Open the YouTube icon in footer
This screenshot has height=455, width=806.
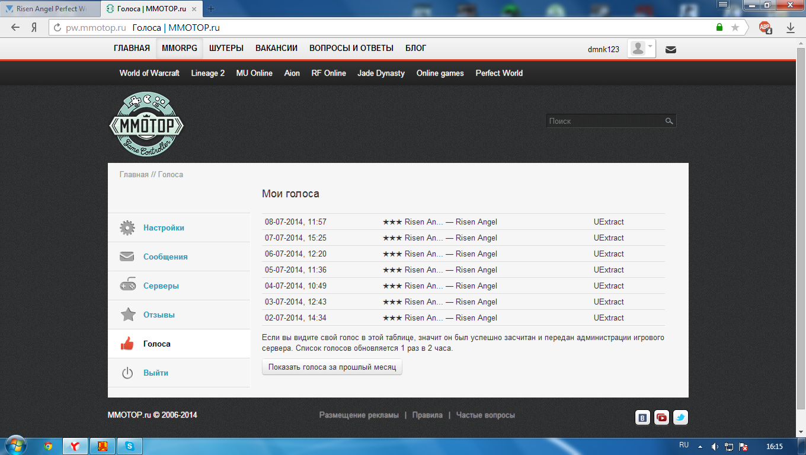click(661, 417)
